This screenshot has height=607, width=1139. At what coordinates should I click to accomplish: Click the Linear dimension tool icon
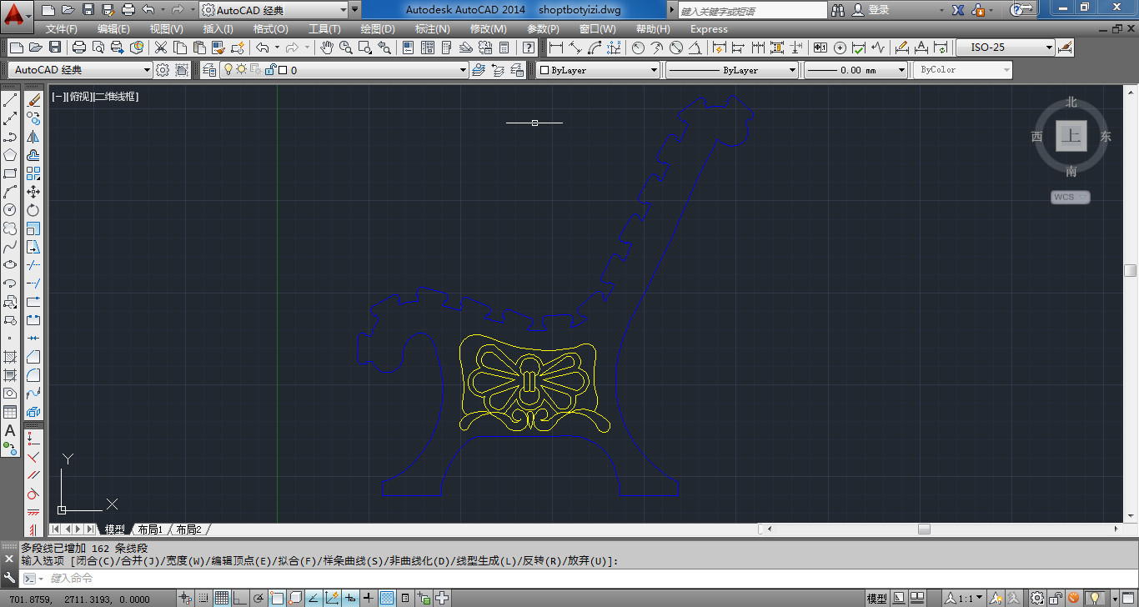click(x=555, y=48)
